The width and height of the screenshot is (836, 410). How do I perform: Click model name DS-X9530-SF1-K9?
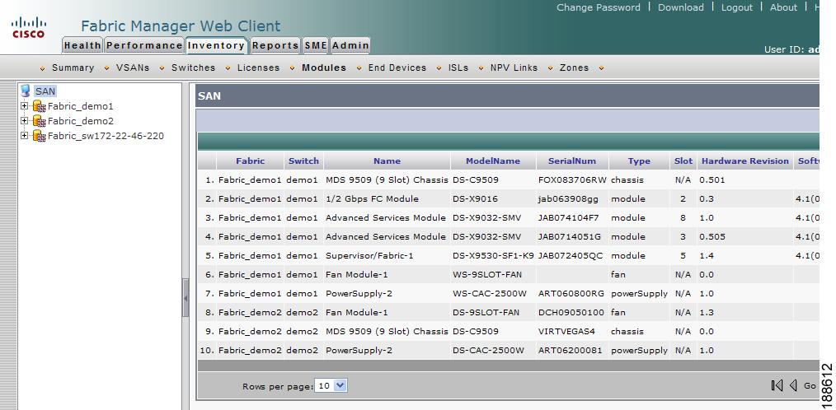493,255
